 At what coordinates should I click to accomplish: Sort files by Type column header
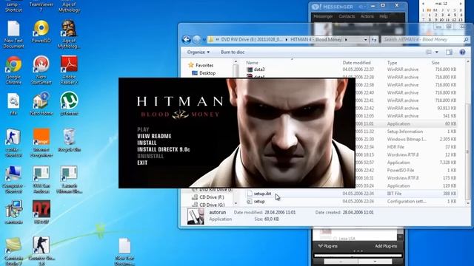(x=392, y=63)
